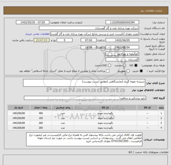Click the remaining days field showing 5
This screenshot has width=171, height=165.
click(x=64, y=40)
